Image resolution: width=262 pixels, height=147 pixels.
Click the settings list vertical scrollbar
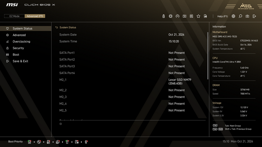point(208,56)
